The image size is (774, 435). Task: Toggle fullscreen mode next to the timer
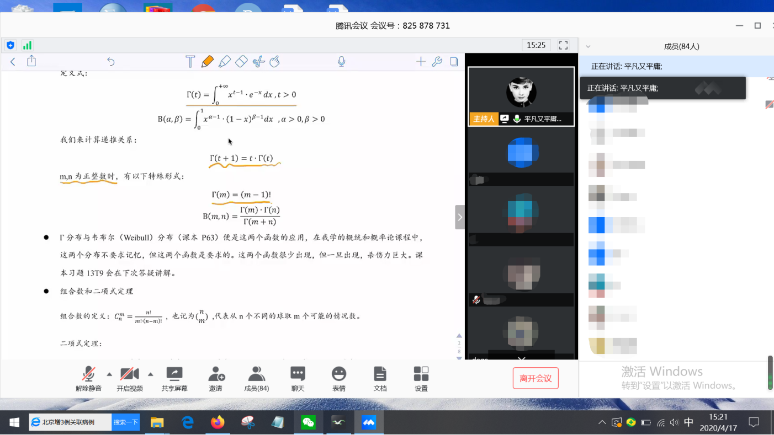tap(563, 45)
